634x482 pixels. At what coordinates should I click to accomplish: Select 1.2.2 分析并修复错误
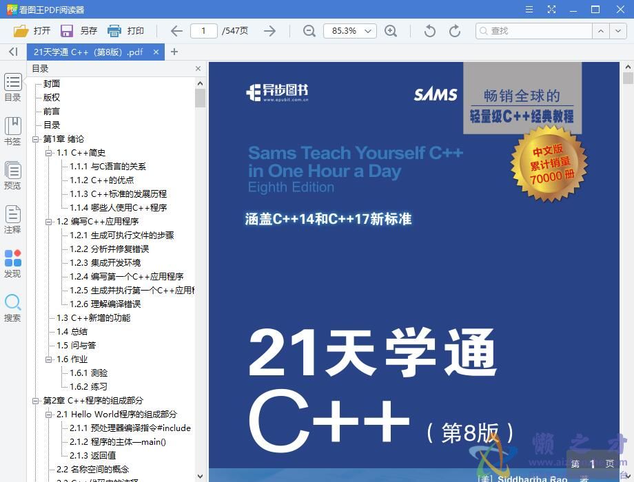(110, 249)
